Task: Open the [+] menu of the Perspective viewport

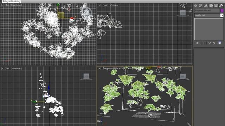Action: (99, 69)
